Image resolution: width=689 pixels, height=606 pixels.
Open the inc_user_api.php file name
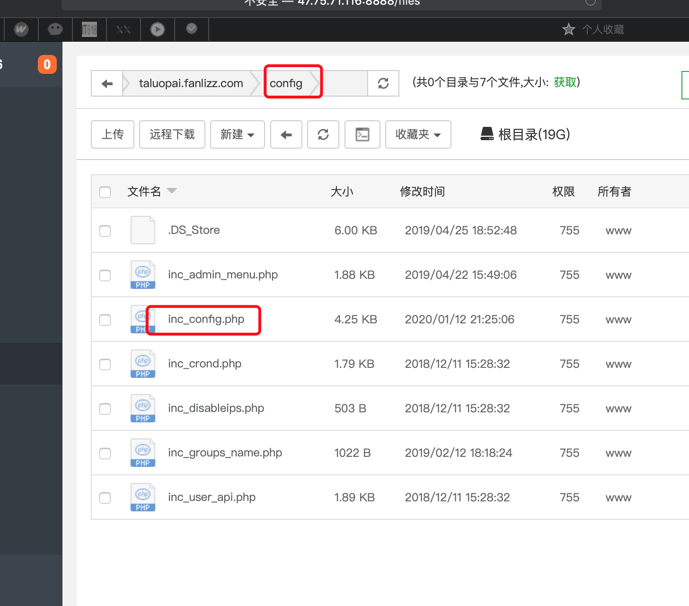(212, 497)
